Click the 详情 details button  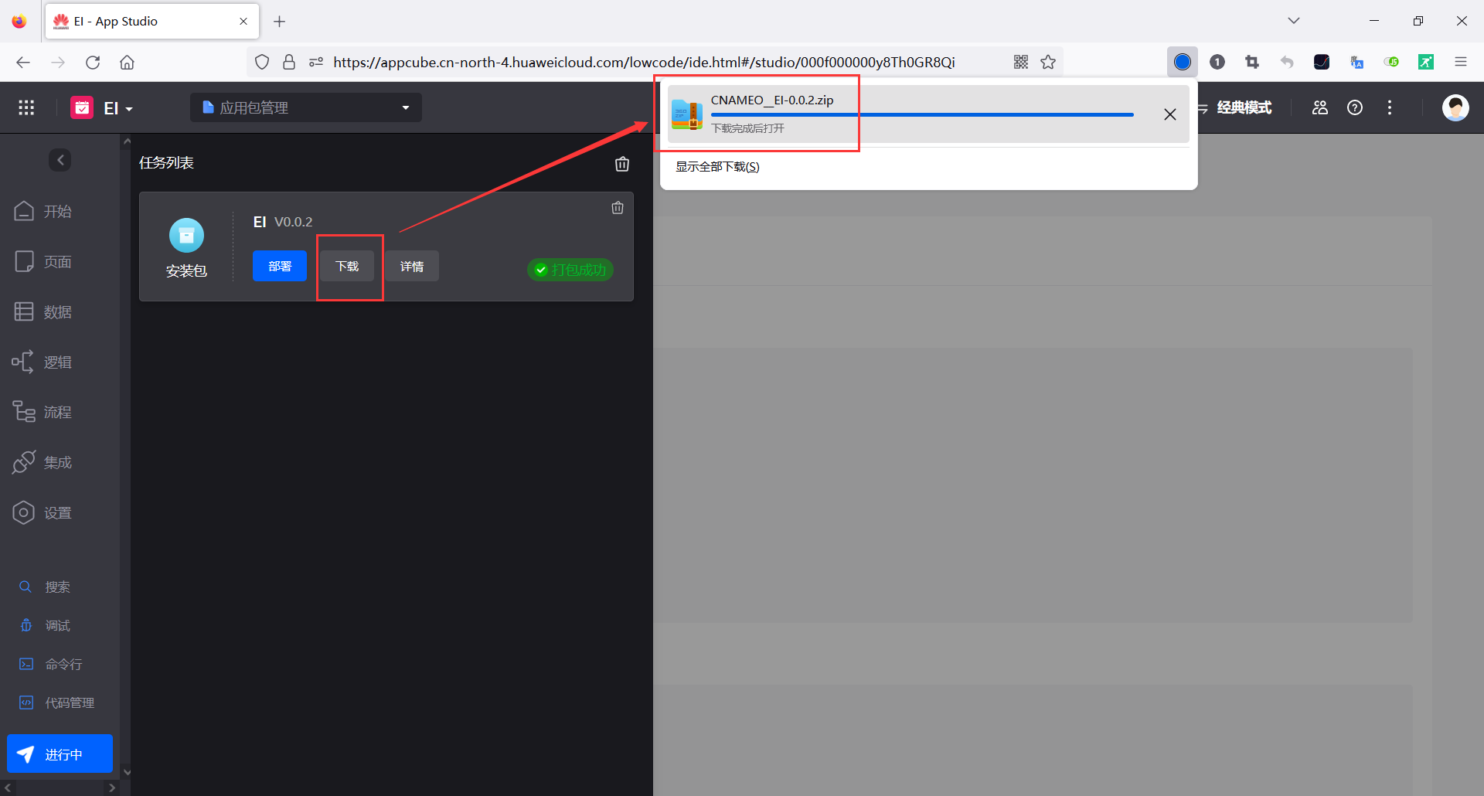412,266
